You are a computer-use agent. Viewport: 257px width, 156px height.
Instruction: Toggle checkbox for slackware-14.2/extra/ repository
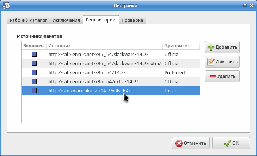(x=34, y=63)
